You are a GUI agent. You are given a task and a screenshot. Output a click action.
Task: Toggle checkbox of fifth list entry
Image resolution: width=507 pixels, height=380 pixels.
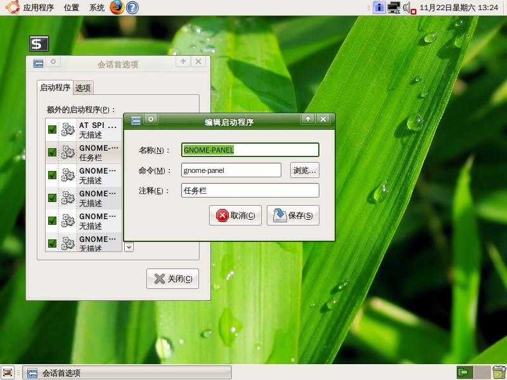(x=52, y=220)
